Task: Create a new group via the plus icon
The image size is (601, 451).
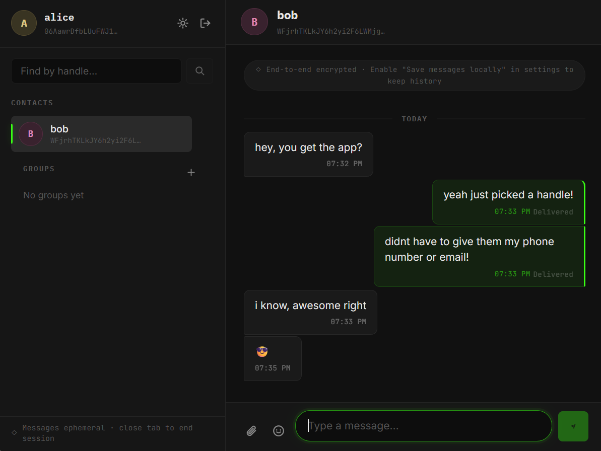Action: pyautogui.click(x=191, y=172)
